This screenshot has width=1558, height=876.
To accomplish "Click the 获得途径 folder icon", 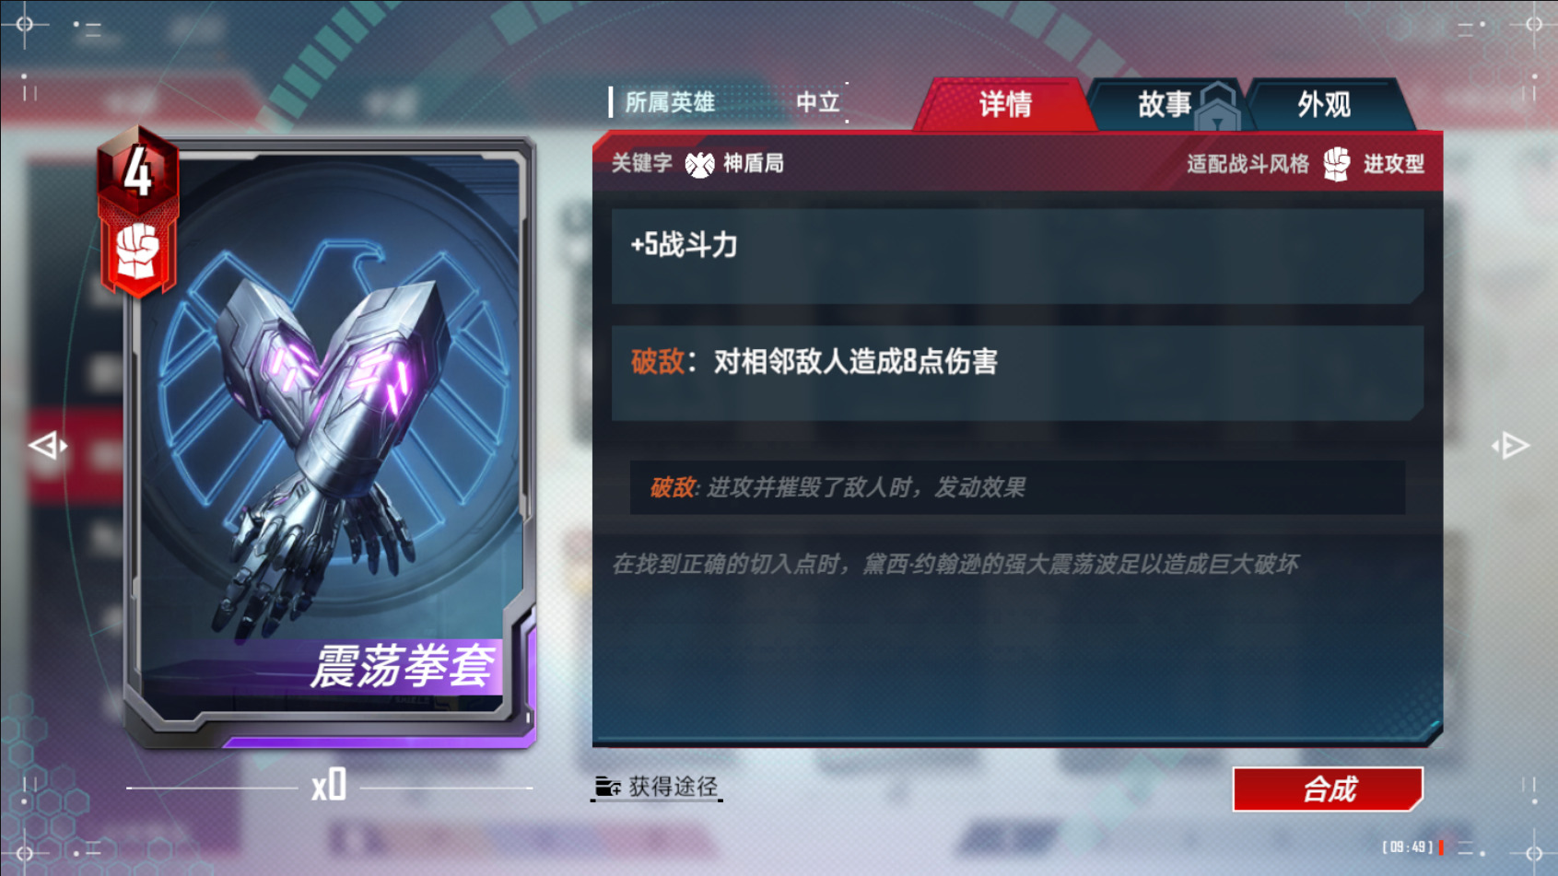I will click(607, 787).
